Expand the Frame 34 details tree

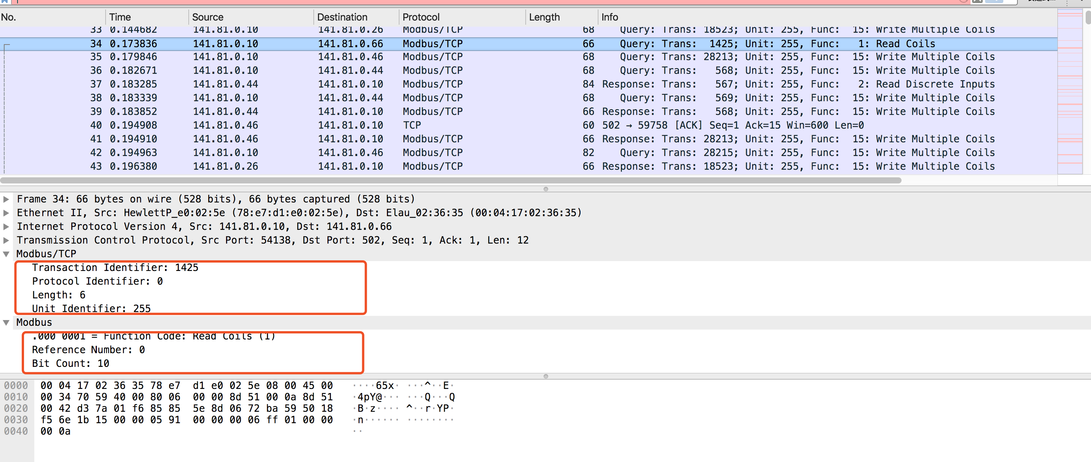pyautogui.click(x=6, y=199)
